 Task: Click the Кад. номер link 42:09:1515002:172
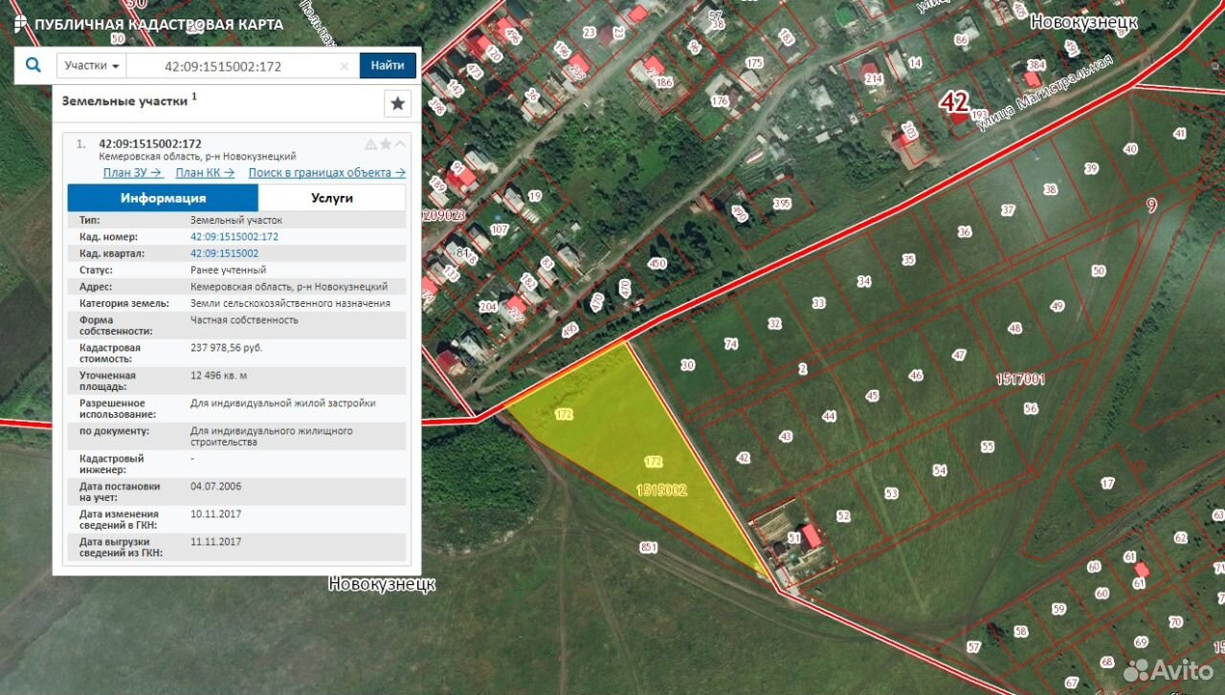tap(234, 236)
